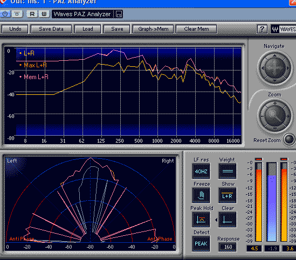Screen dimensions: 296x260
Task: Toggle the Peak Hold button
Action: tap(201, 220)
